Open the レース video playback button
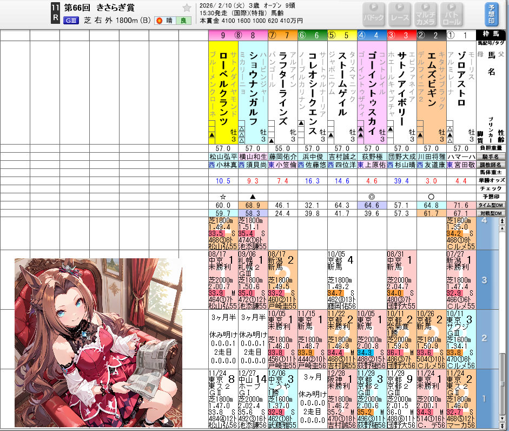This screenshot has width=509, height=431. 400,14
